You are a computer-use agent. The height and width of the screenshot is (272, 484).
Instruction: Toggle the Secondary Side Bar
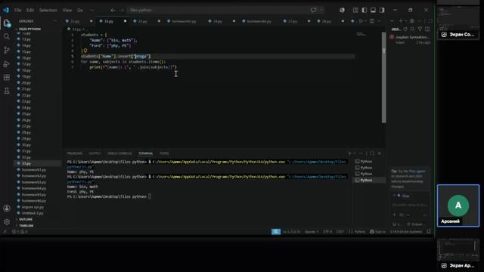[x=382, y=10]
